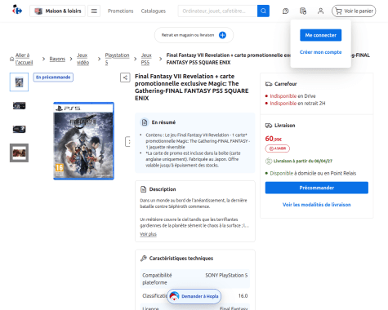Click Créer mon compte link
This screenshot has height=310, width=388.
(x=321, y=52)
